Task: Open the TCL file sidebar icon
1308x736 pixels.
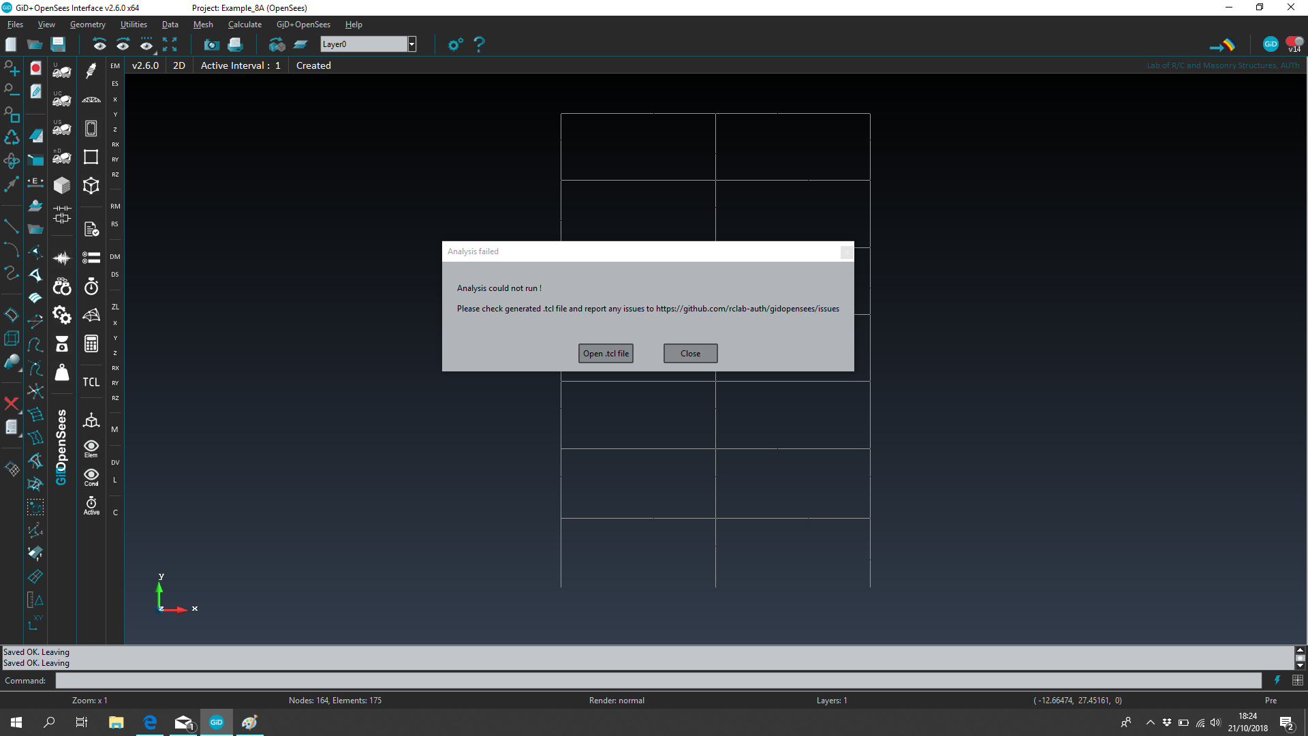Action: (91, 382)
